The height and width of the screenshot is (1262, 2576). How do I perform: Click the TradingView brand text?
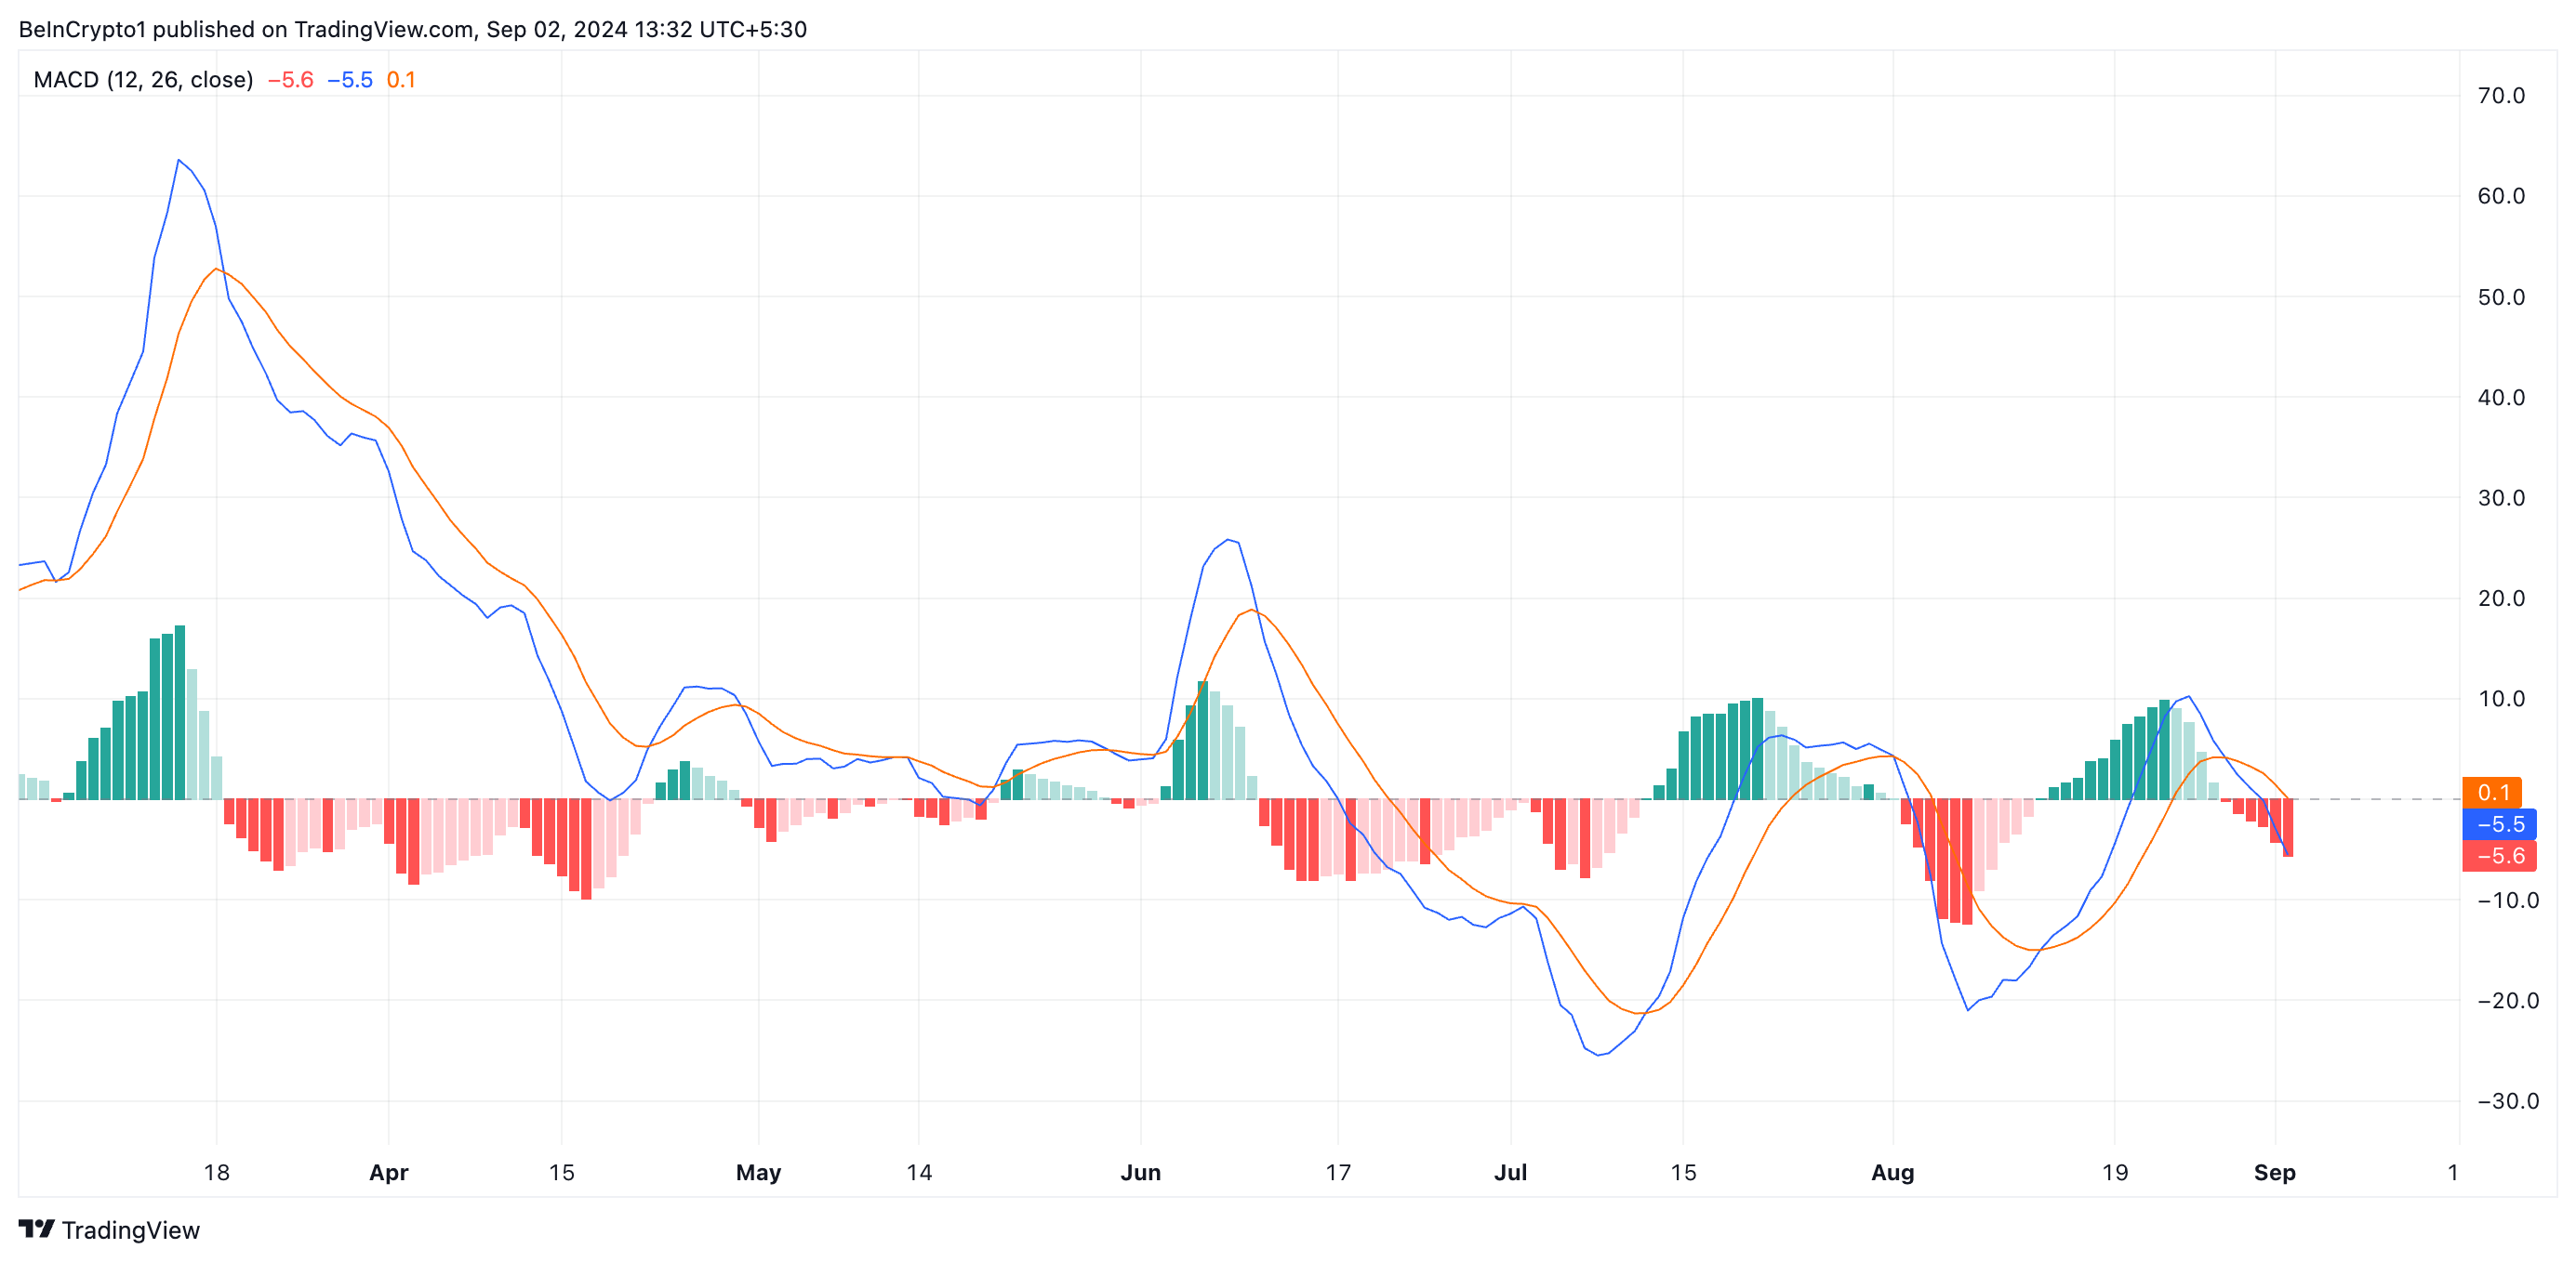coord(130,1230)
